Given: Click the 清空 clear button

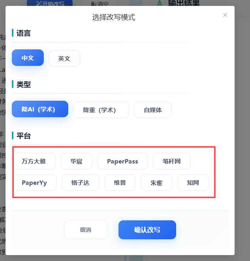Looking at the screenshot, I should coord(100,4).
